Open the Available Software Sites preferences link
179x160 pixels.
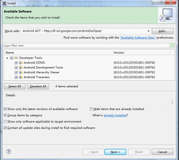[138, 37]
